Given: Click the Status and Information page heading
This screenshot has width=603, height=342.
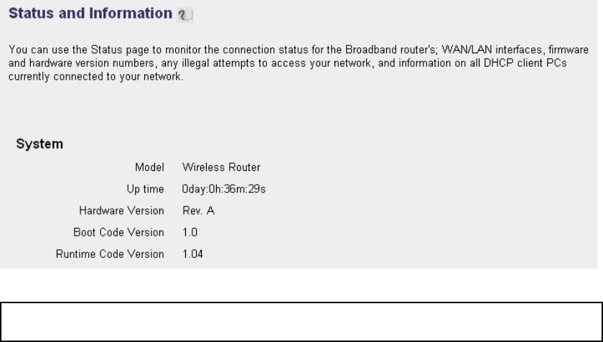Looking at the screenshot, I should tap(90, 13).
